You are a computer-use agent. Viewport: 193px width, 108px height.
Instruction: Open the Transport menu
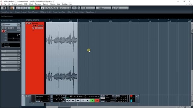click(38, 4)
